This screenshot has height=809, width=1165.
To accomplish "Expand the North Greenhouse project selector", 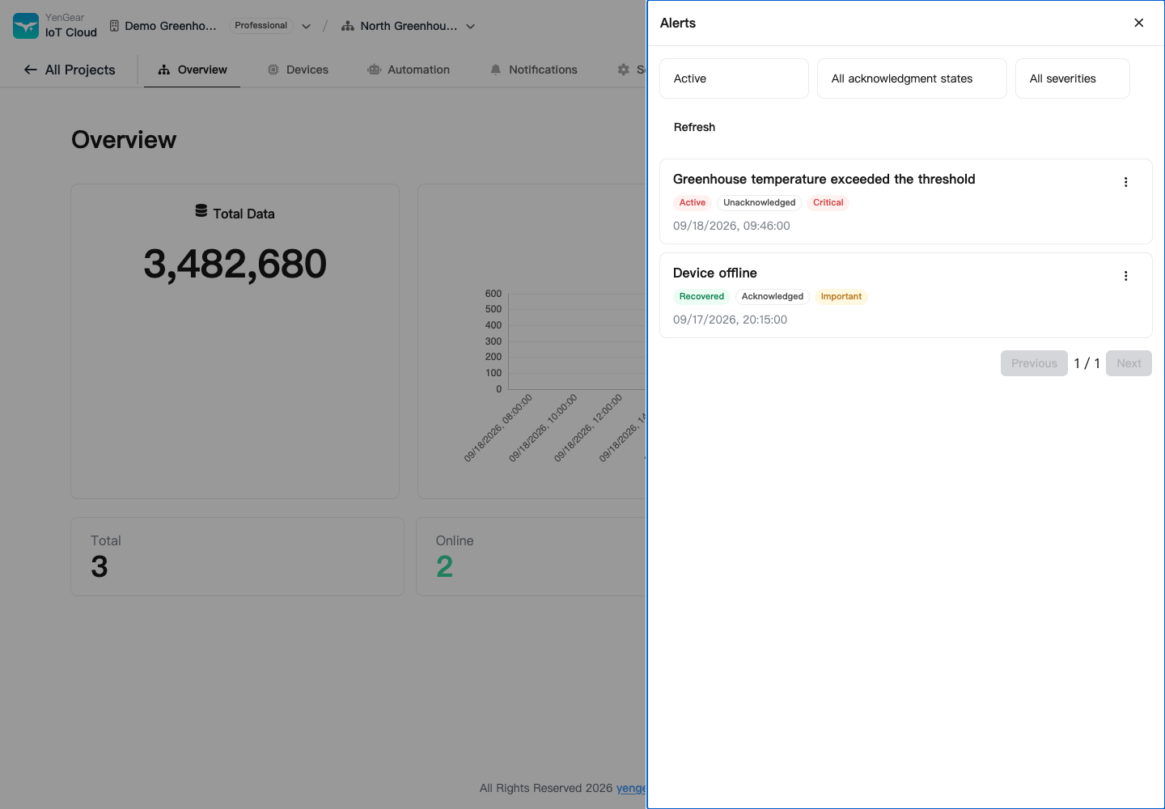I will coord(409,26).
